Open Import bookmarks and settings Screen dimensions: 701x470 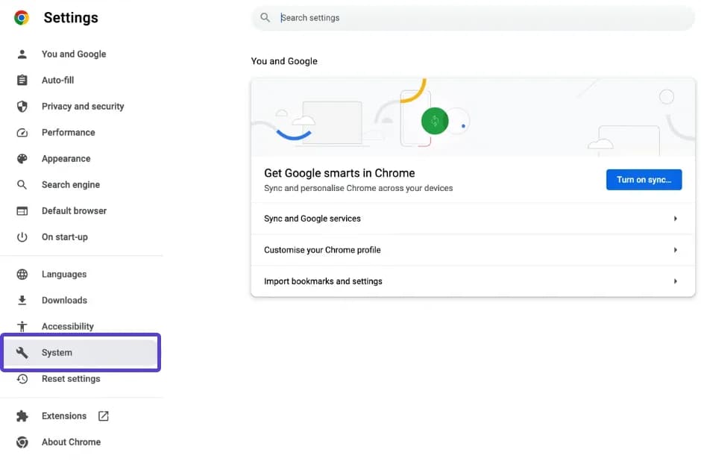[x=472, y=281]
